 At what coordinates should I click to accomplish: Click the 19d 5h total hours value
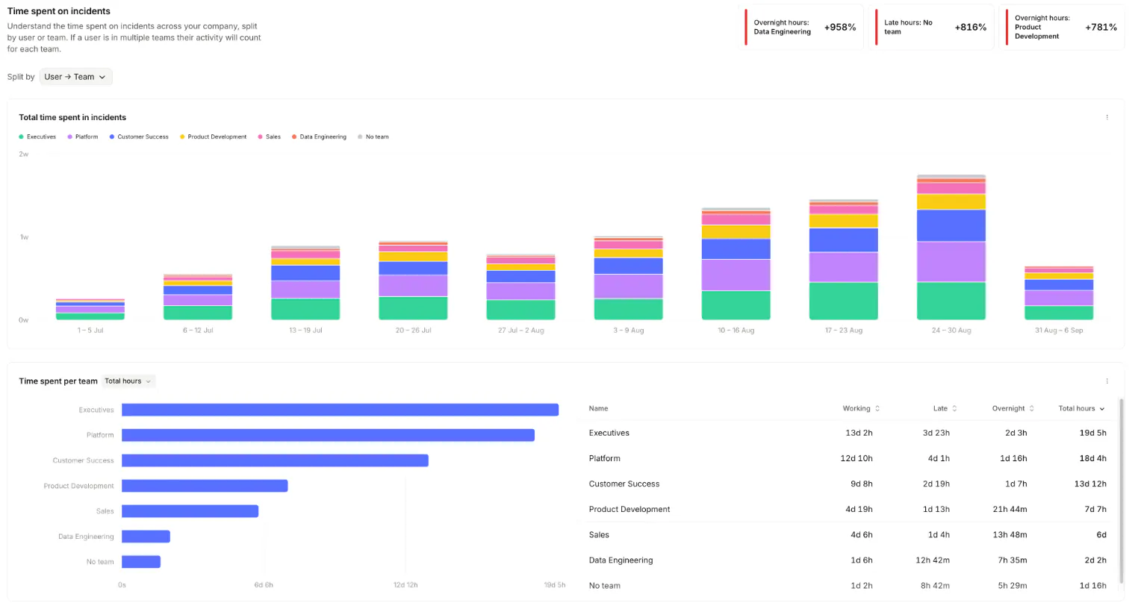pyautogui.click(x=1092, y=433)
